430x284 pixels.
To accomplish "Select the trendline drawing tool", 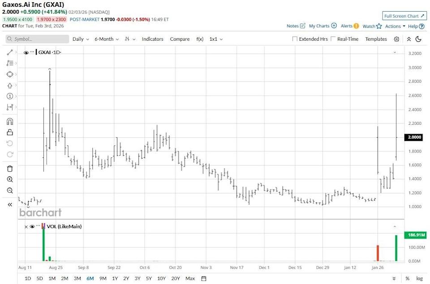I will 10,52.
